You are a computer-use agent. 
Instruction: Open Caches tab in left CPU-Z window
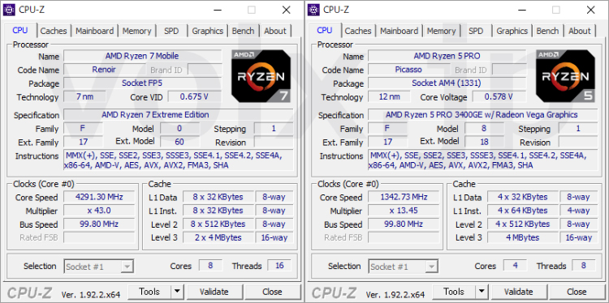pos(54,31)
